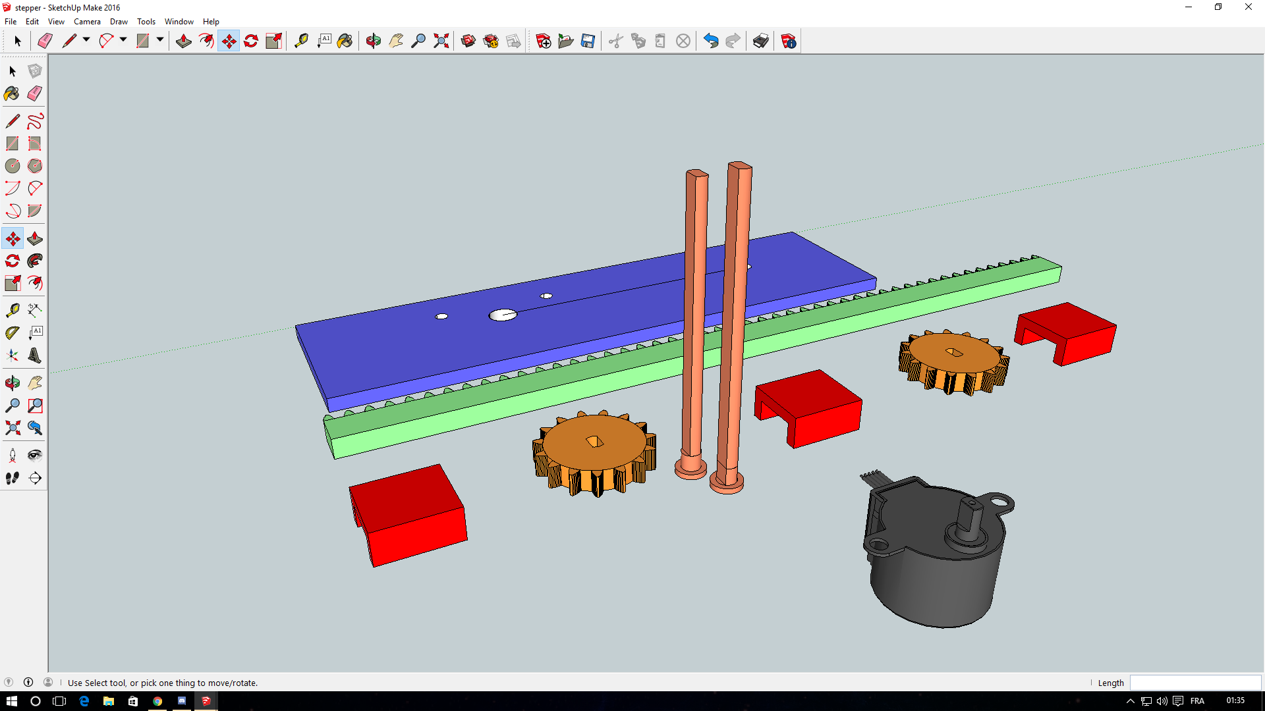Select the Axes tool
1265x711 pixels.
pos(13,355)
